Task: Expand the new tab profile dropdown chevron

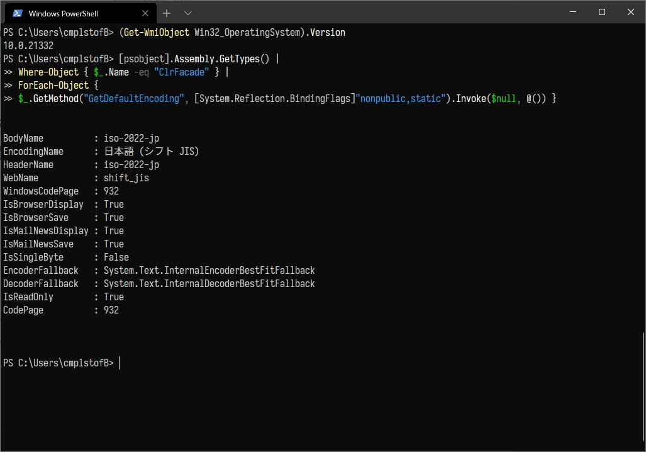Action: pos(187,13)
